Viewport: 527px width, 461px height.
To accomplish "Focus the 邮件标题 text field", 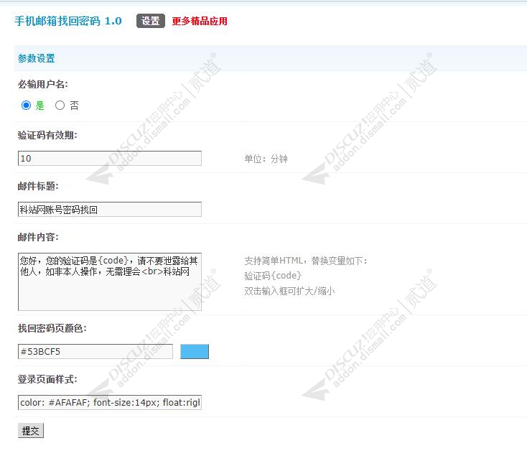I will click(x=110, y=210).
